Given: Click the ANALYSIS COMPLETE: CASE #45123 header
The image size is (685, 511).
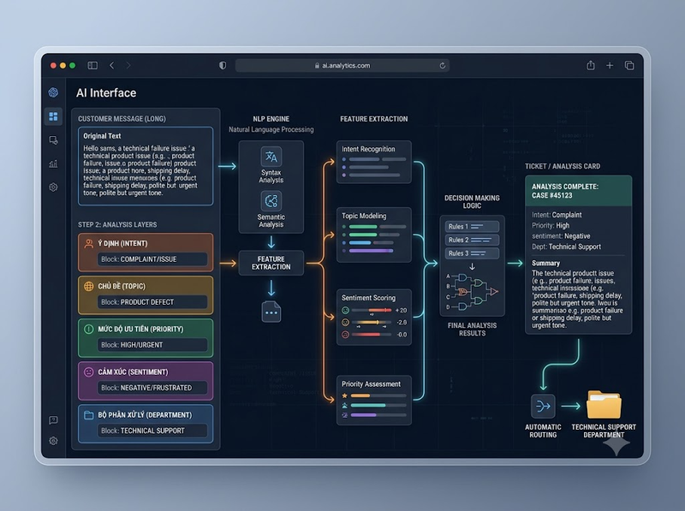Looking at the screenshot, I should click(579, 191).
